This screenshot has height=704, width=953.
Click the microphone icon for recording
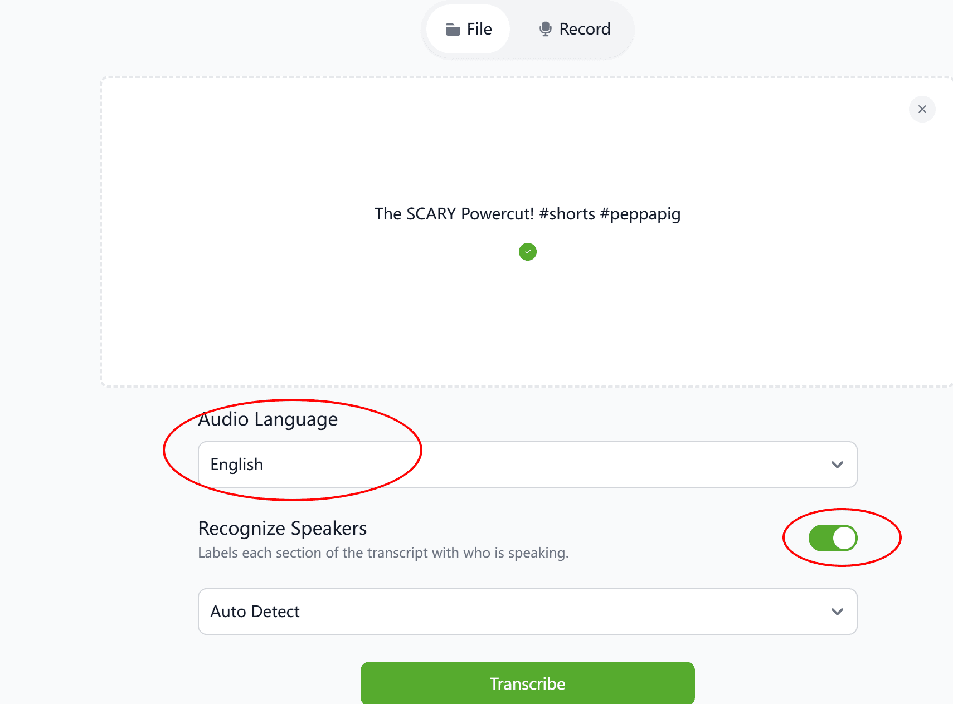545,29
